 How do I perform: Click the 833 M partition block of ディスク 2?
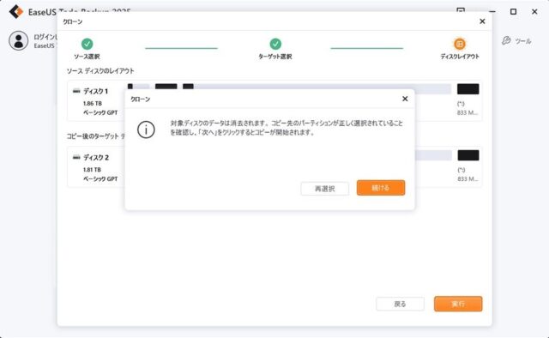pos(468,155)
